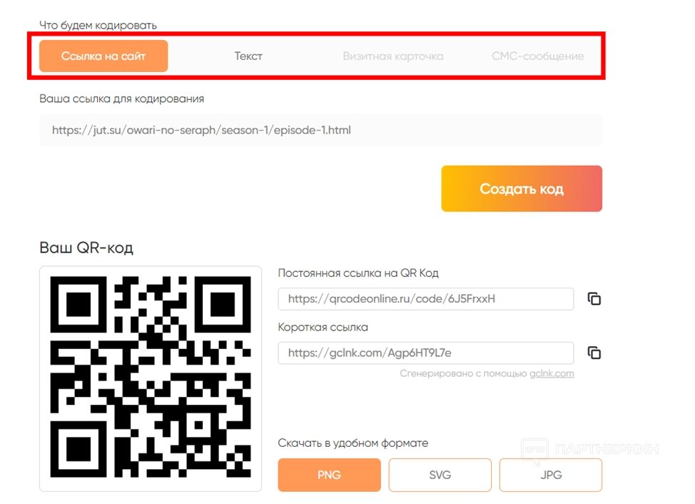Copy the short gclnk link

[594, 353]
